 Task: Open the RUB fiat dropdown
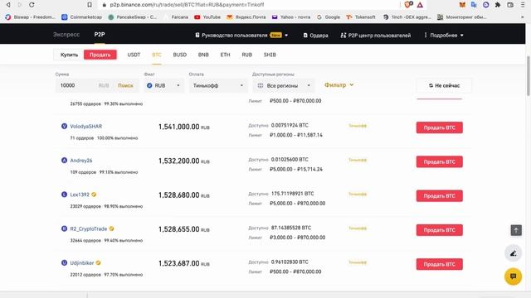(x=164, y=85)
